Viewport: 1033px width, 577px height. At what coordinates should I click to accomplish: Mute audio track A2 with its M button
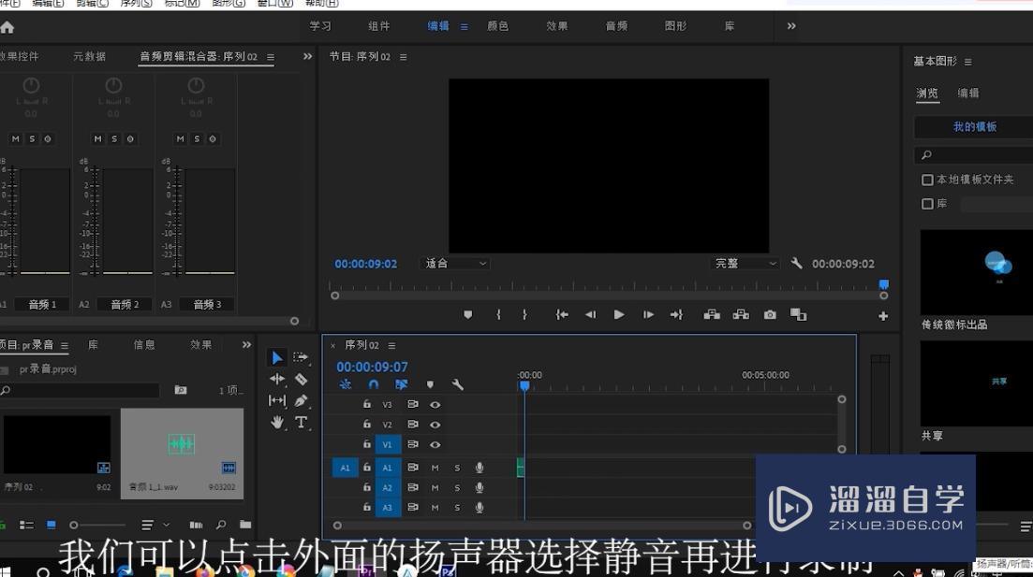click(435, 487)
